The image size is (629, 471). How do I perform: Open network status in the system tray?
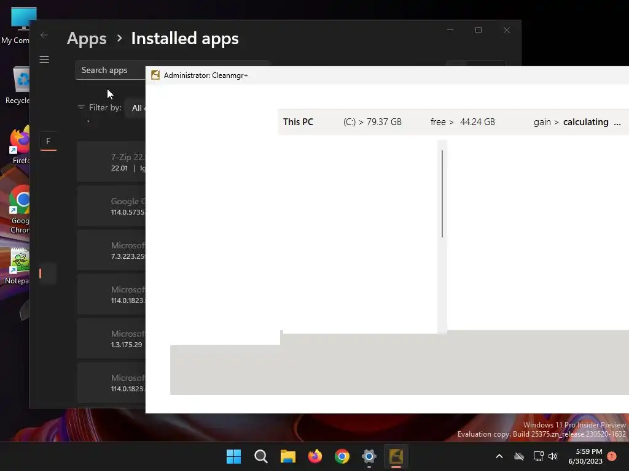[x=538, y=456]
